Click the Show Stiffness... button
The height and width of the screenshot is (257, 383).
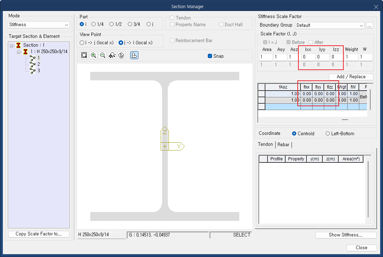pos(345,235)
